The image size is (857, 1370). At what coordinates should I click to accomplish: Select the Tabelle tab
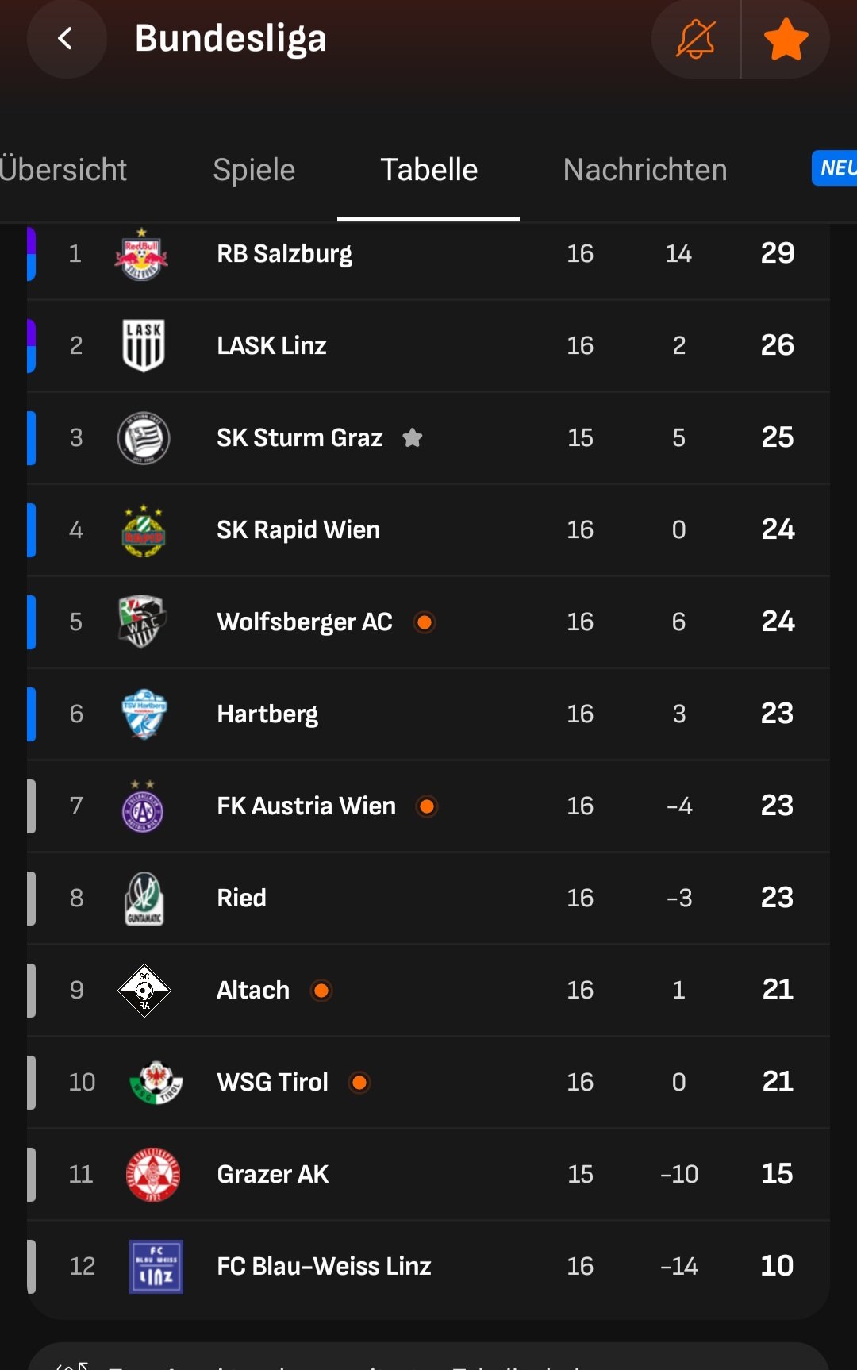pyautogui.click(x=428, y=170)
